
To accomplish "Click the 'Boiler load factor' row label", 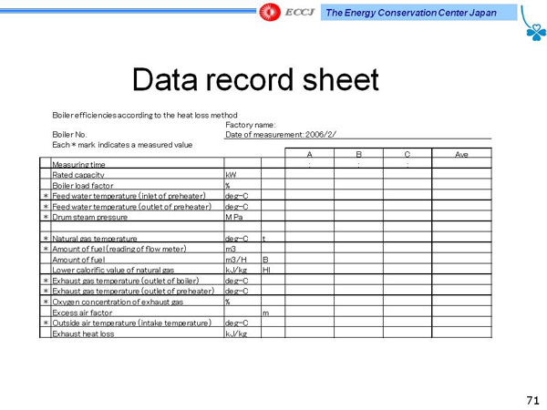I will [83, 186].
